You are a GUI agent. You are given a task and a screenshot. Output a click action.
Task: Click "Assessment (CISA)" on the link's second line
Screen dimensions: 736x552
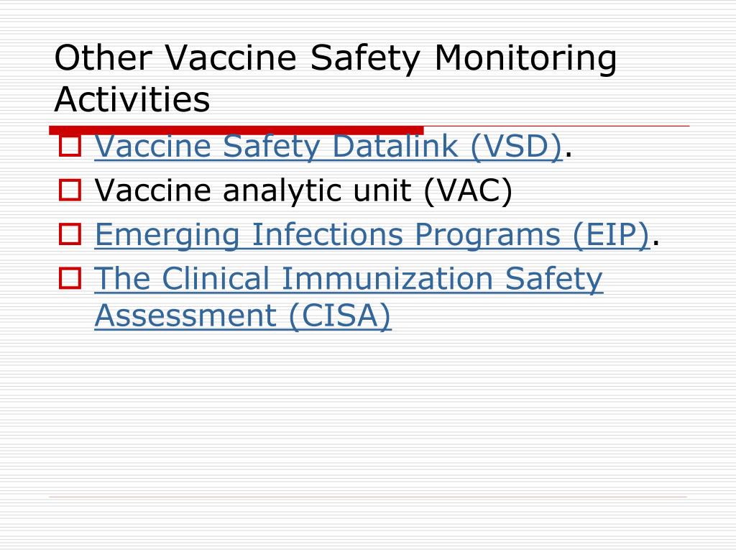click(x=243, y=316)
